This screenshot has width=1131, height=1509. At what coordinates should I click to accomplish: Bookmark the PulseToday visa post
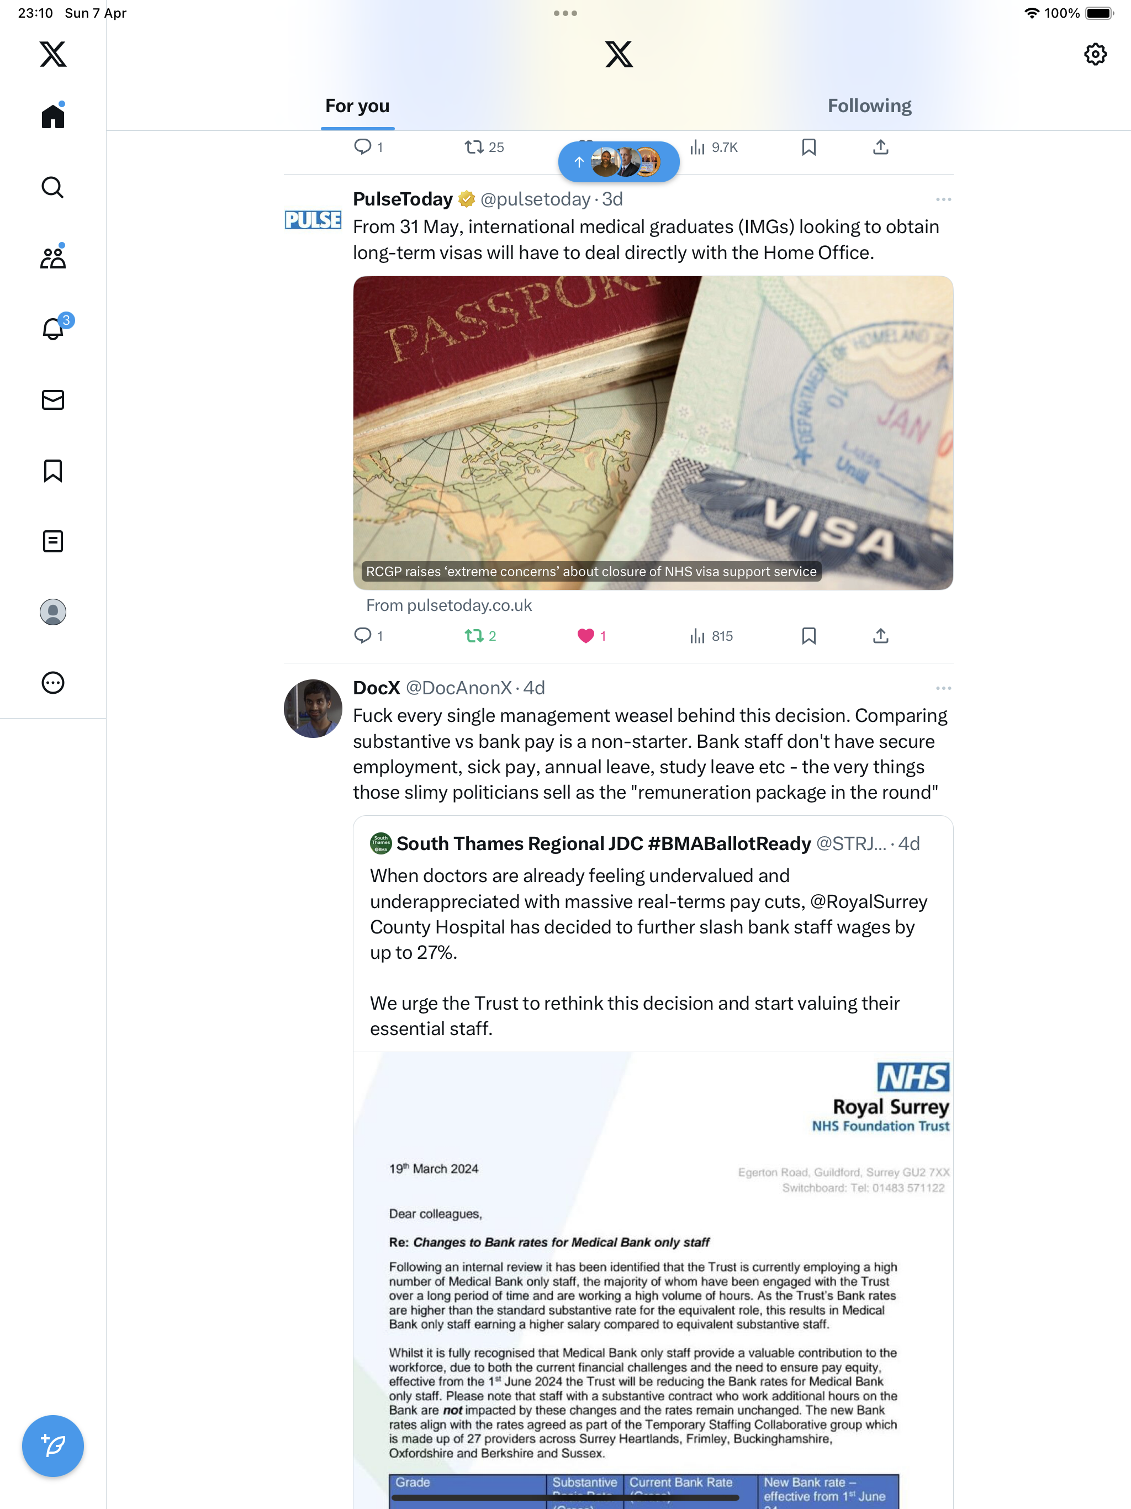coord(808,636)
